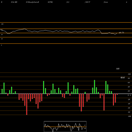Click the MR axis label -80
This screenshot has height=132, width=132.
click(129, 112)
